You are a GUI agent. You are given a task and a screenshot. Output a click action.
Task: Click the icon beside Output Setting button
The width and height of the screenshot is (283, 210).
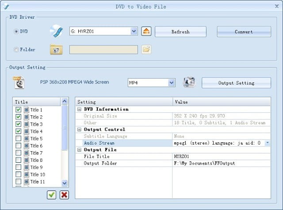pyautogui.click(x=189, y=82)
